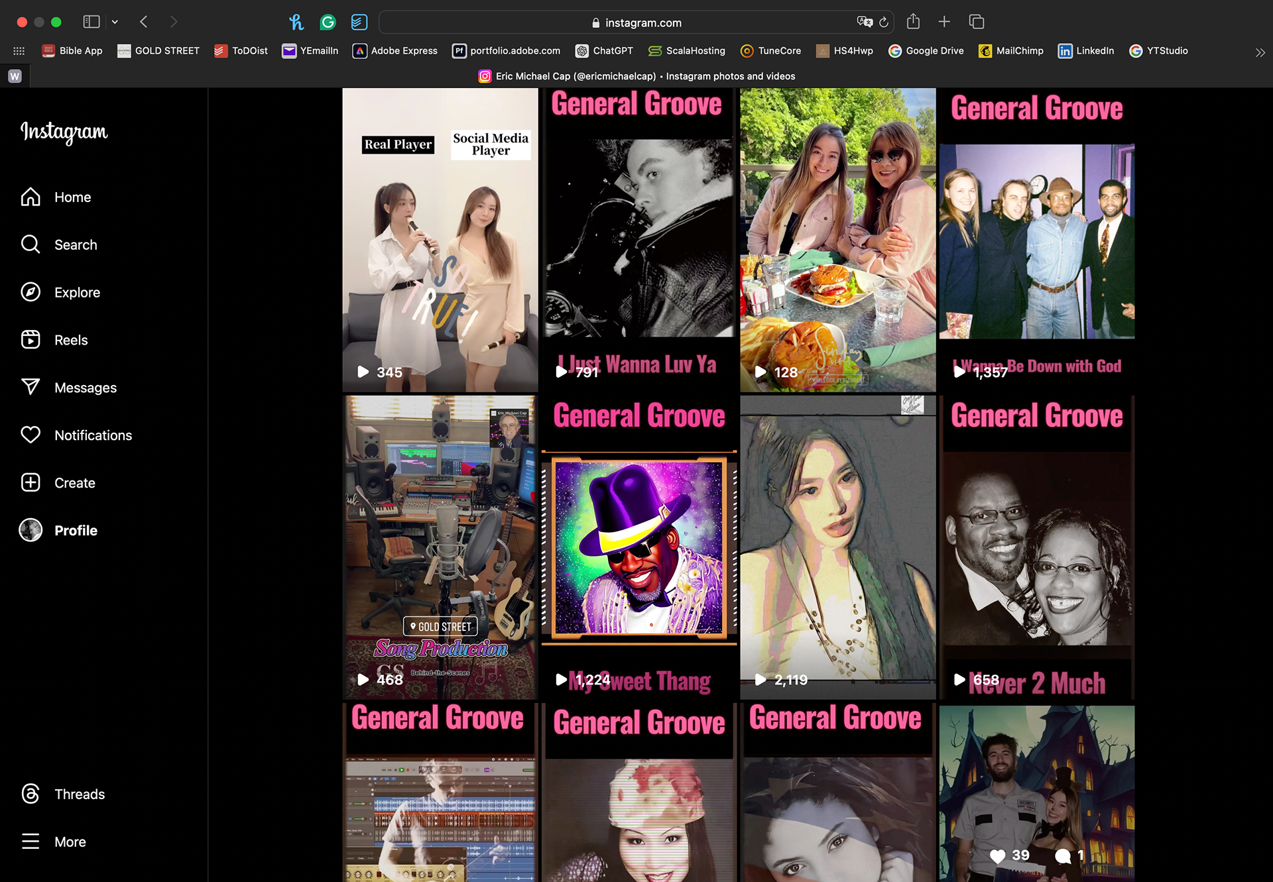Open the My Sweet Thang reel

pyautogui.click(x=639, y=547)
